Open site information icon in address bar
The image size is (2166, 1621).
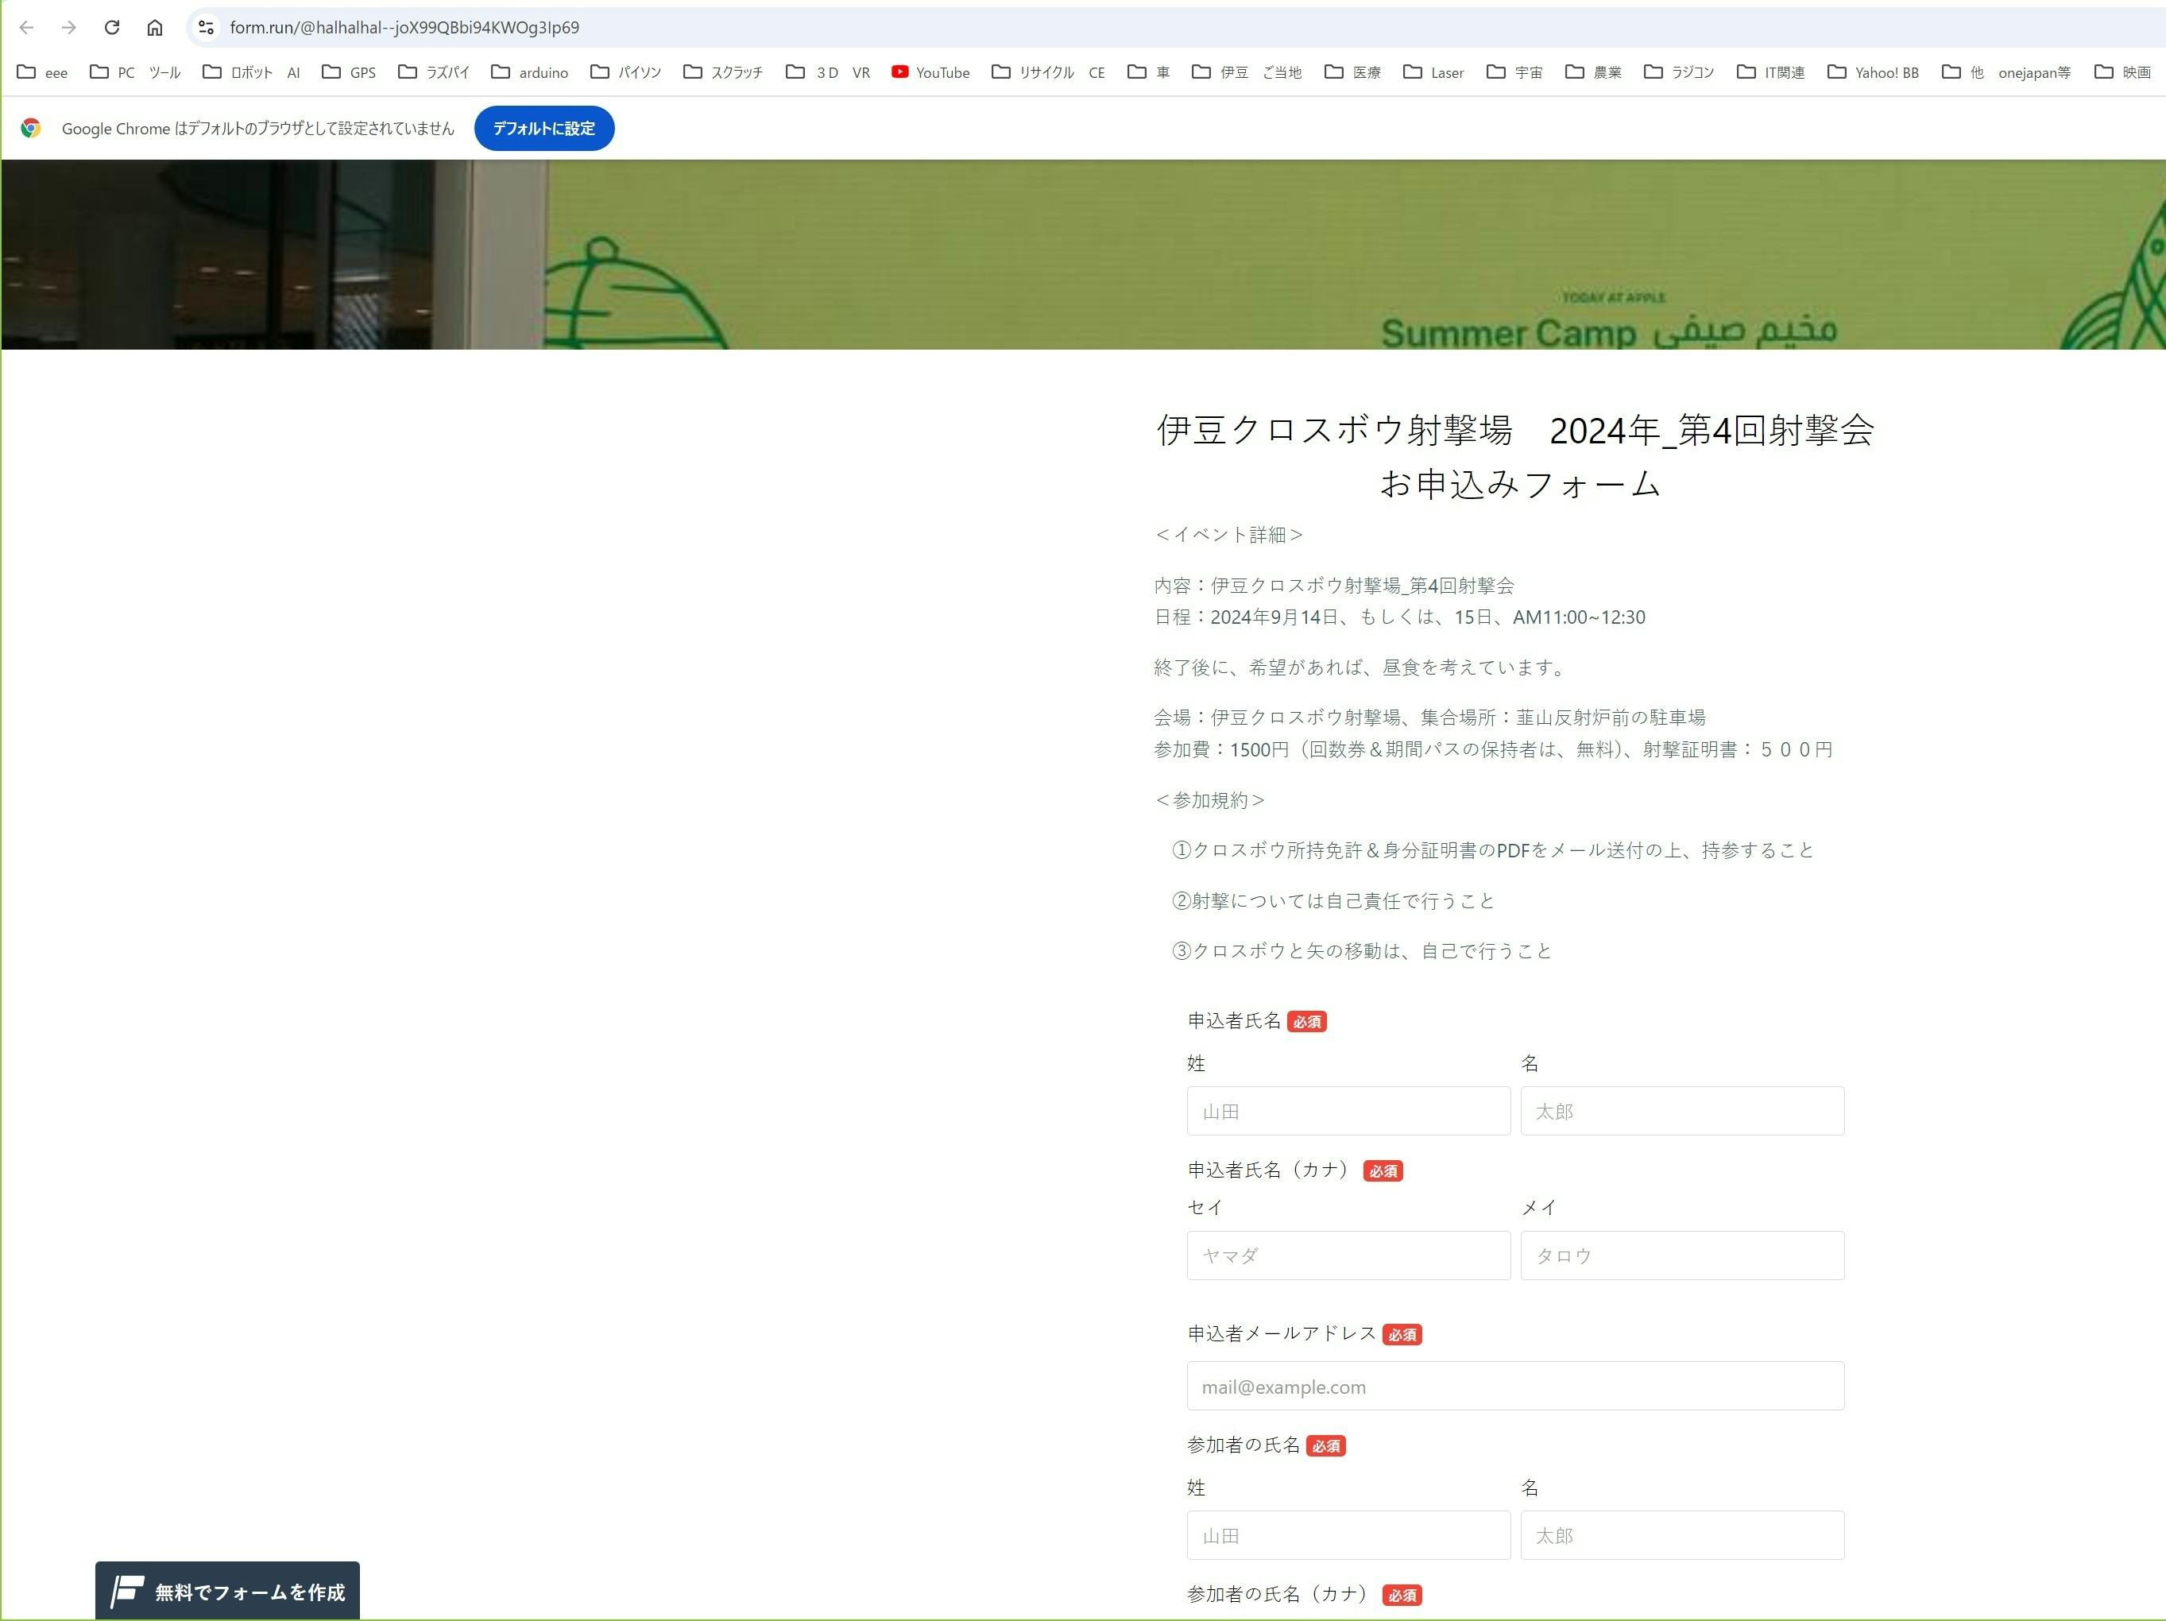[x=206, y=28]
